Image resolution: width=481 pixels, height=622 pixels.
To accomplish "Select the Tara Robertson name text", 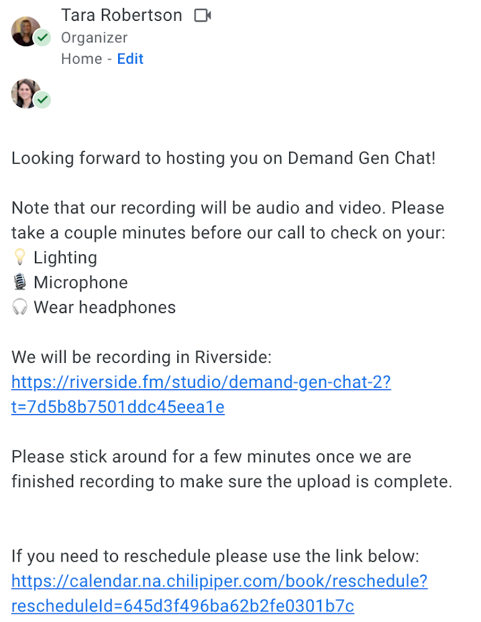I will pos(121,15).
